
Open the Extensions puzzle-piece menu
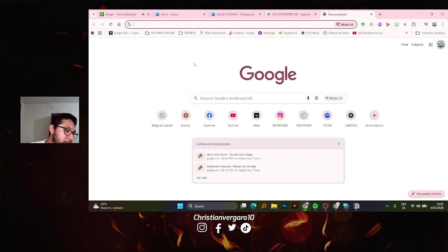tap(413, 24)
